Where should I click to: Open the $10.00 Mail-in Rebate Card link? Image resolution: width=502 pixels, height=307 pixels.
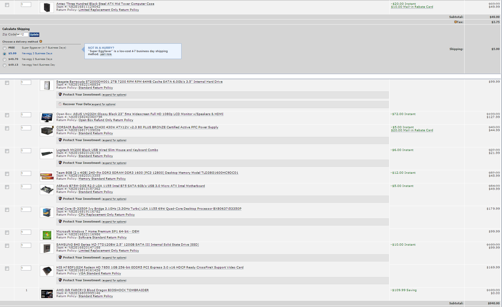click(412, 7)
